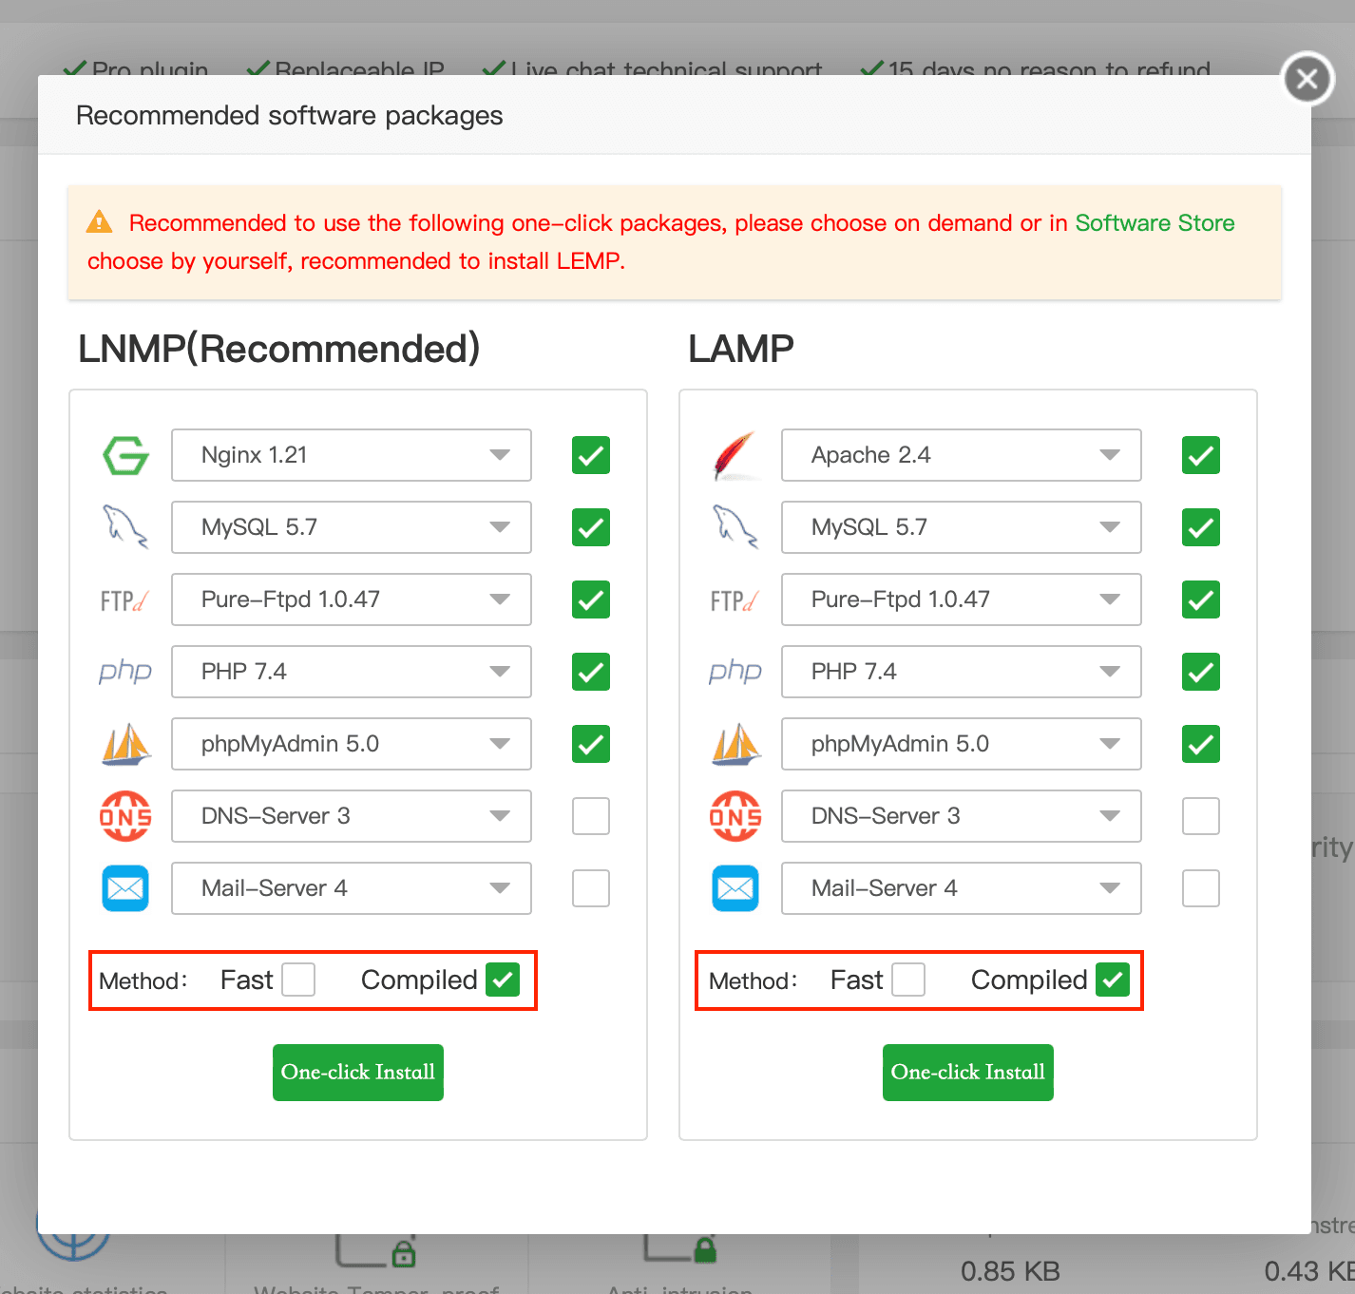
Task: Open the Apache 2.4 version dropdown
Action: coord(1111,455)
